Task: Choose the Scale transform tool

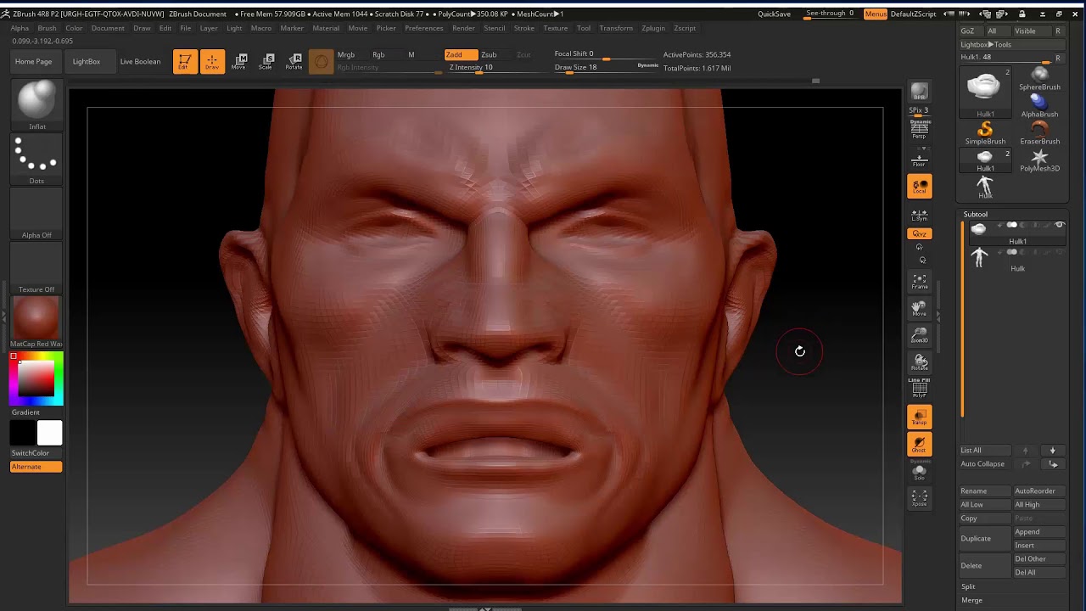Action: point(266,61)
